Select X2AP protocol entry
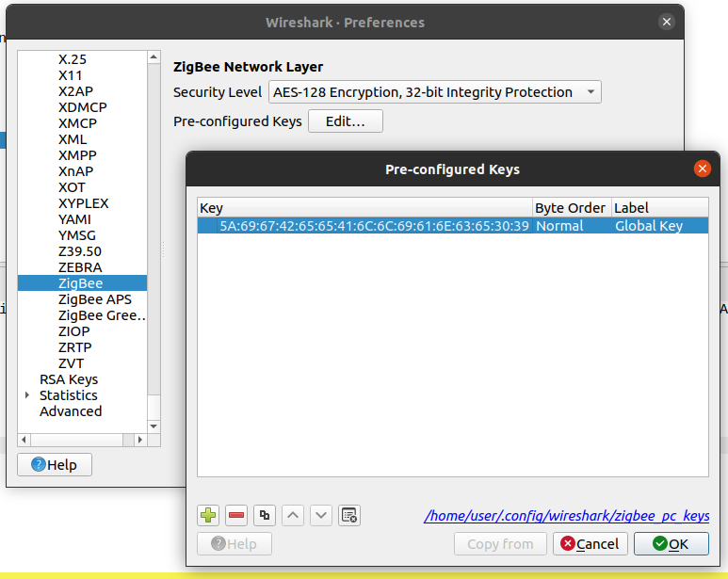728x579 pixels. [x=75, y=91]
